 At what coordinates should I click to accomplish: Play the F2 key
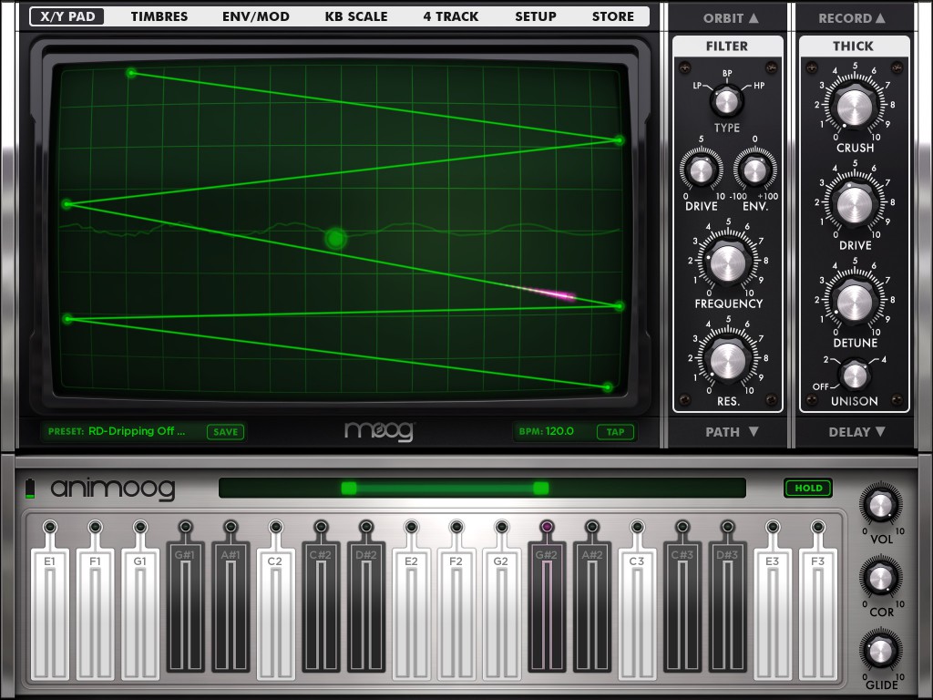456,613
